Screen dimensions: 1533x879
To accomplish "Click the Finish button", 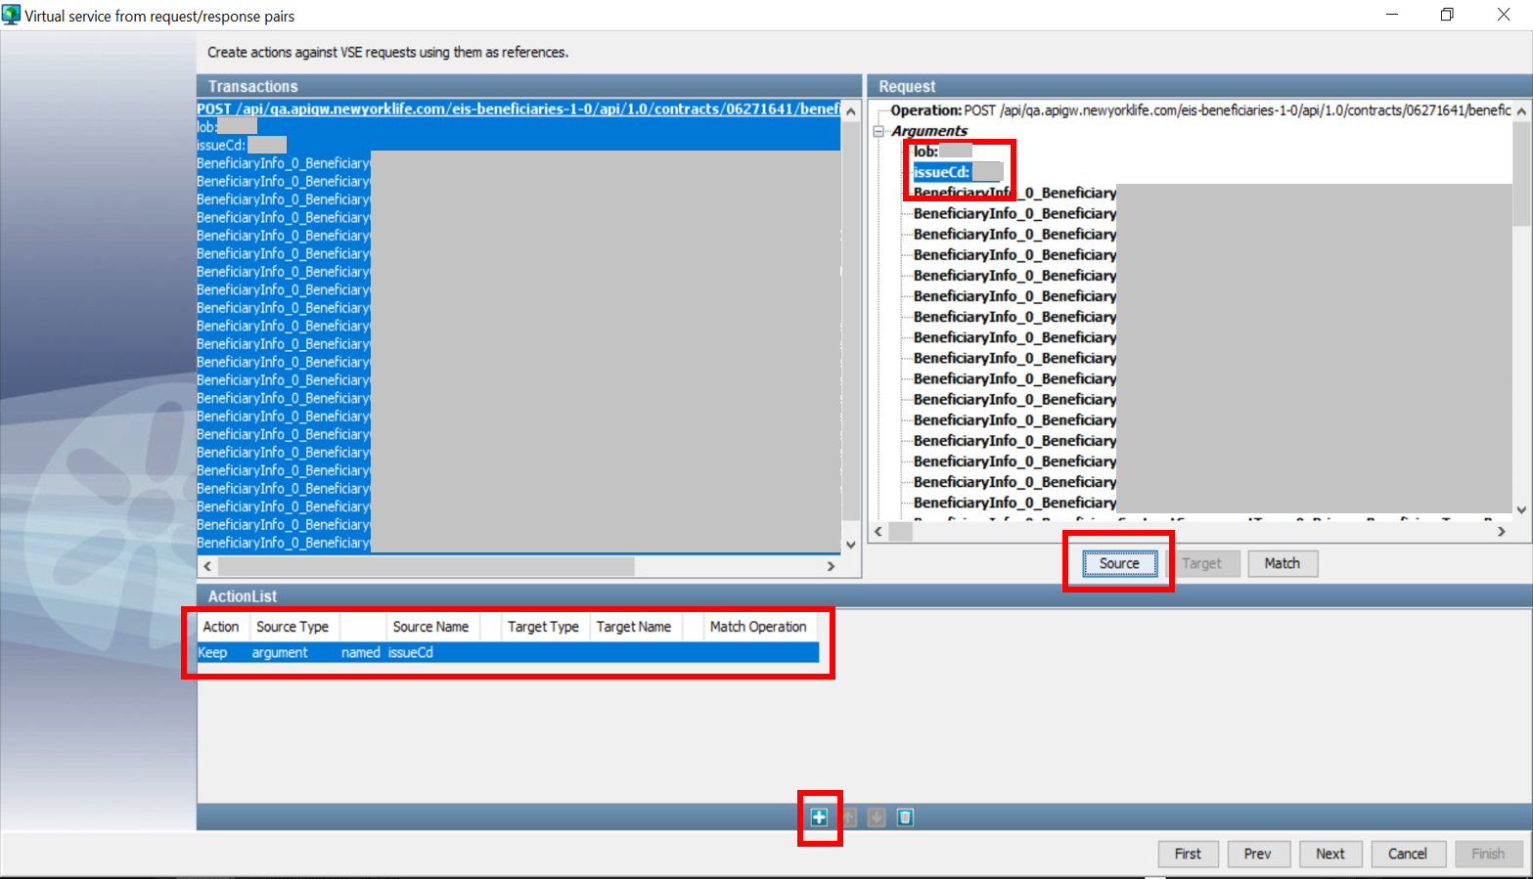I will pyautogui.click(x=1489, y=854).
